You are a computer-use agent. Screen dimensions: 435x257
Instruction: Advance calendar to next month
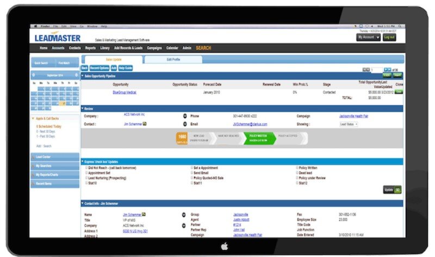[x=76, y=76]
